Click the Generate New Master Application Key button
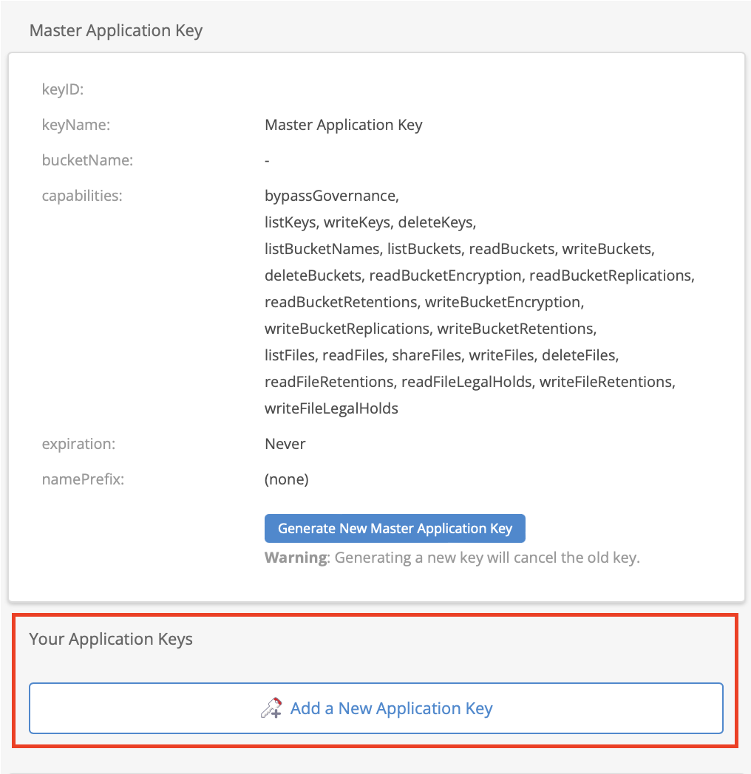The width and height of the screenshot is (751, 774). (395, 529)
